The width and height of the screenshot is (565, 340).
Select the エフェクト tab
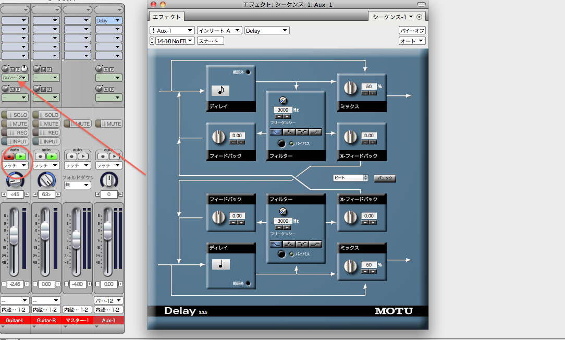(x=166, y=17)
